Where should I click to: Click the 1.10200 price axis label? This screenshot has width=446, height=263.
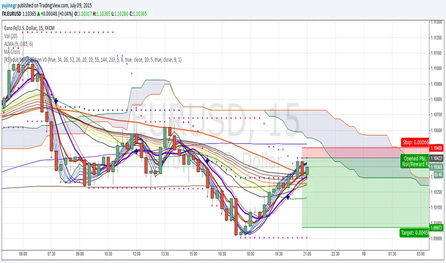tap(436, 192)
